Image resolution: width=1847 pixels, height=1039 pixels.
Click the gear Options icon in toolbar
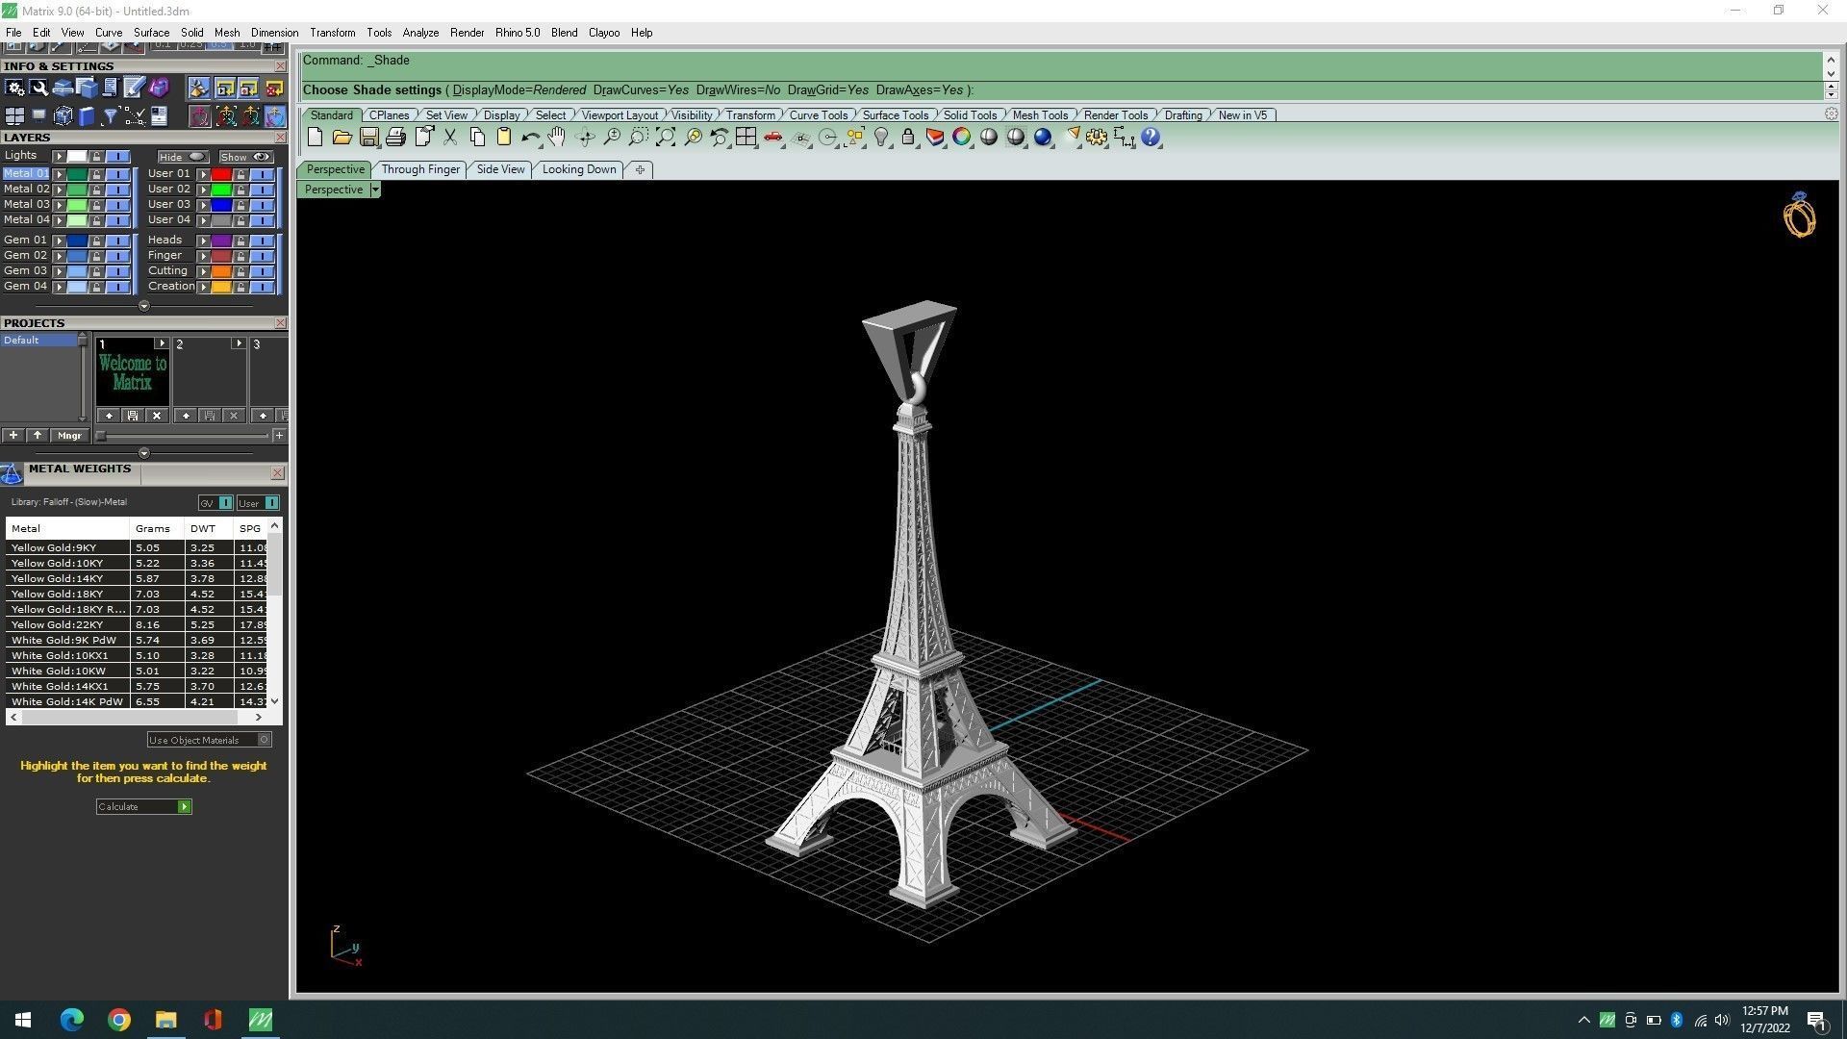1097,138
